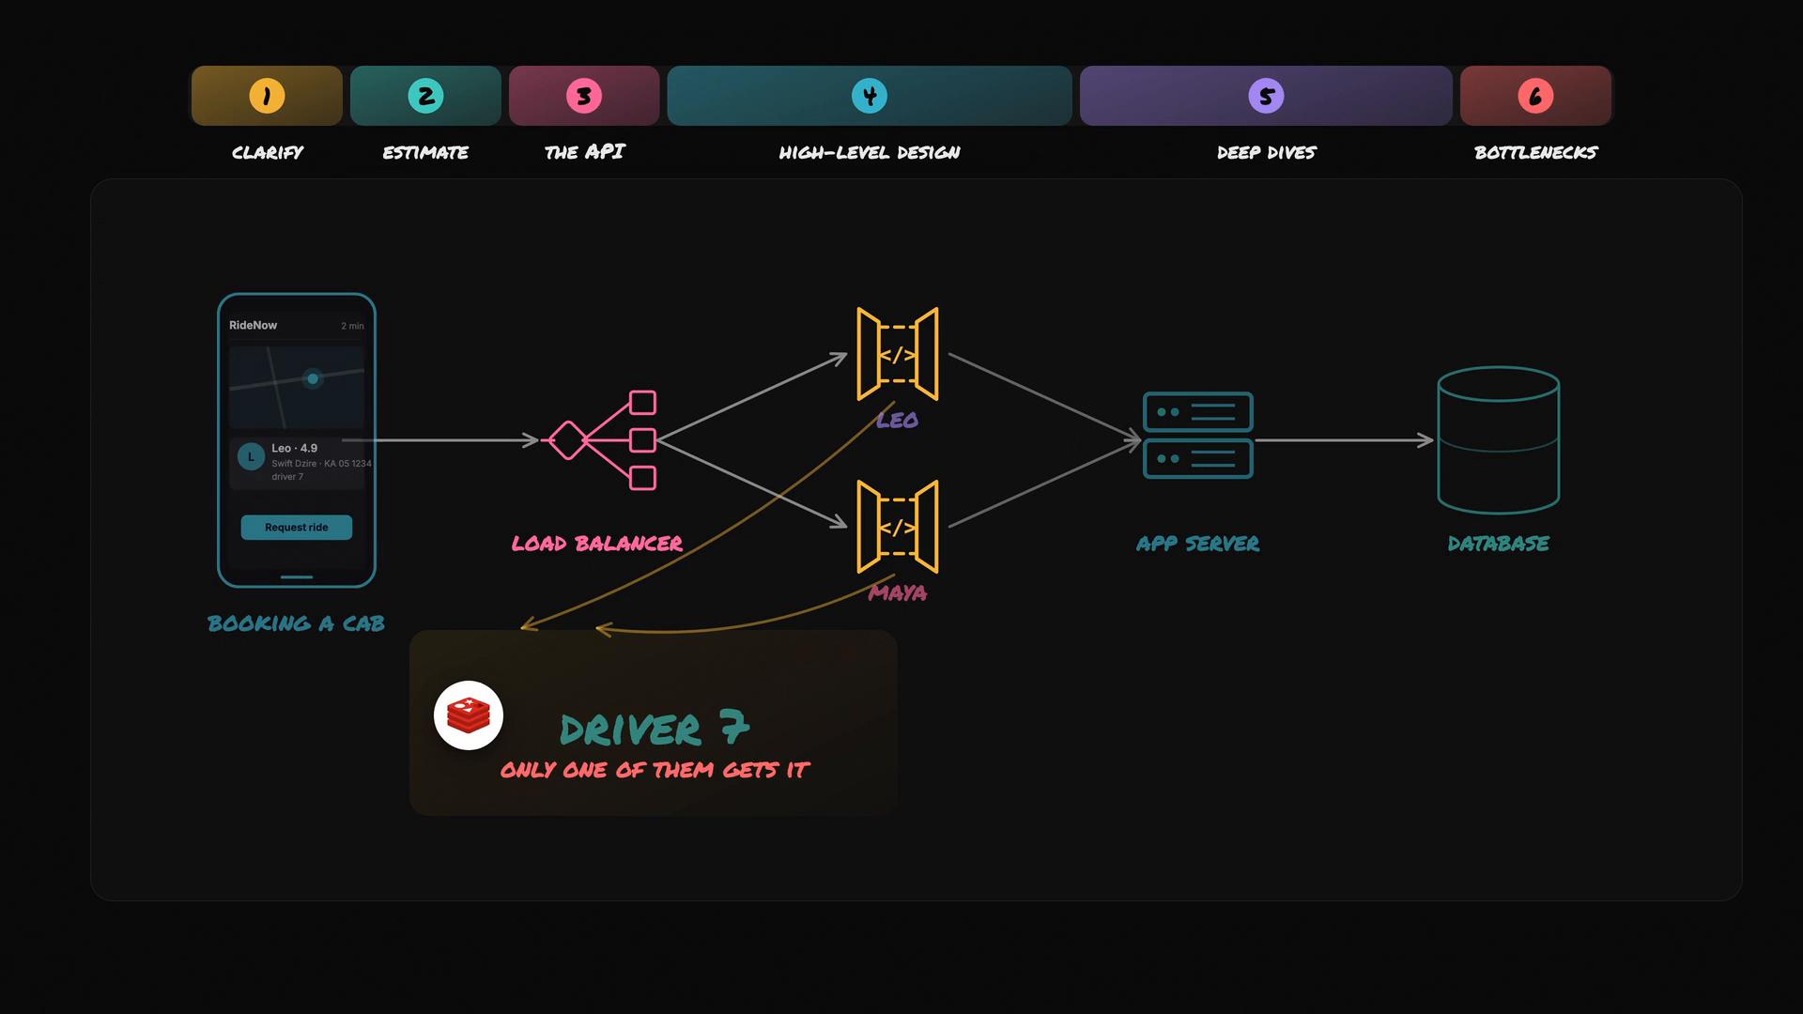Select Maya's yellow API gateway icon

click(898, 527)
